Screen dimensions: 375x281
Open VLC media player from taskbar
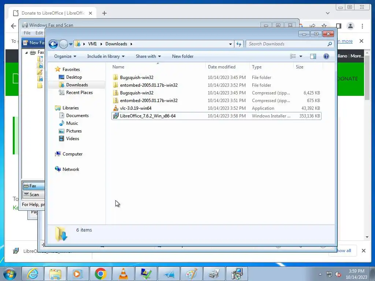coord(123,274)
